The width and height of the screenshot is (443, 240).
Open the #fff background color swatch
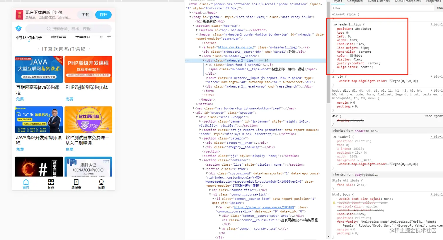click(362, 160)
